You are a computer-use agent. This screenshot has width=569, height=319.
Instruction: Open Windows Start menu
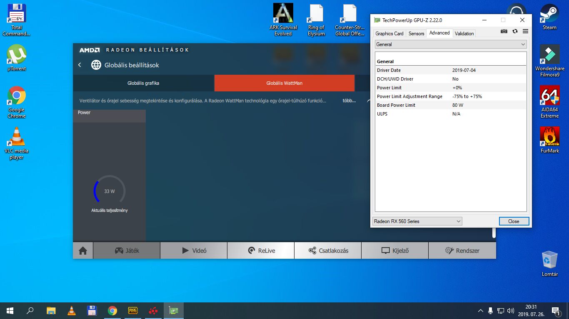coord(10,310)
